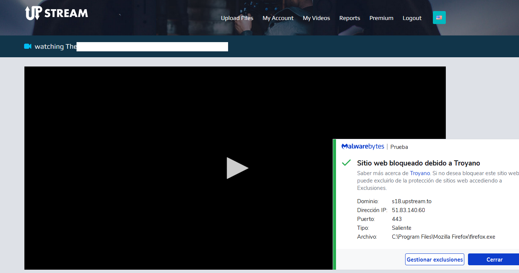
Task: Click the Gestionar exclusiones button
Action: (x=435, y=259)
